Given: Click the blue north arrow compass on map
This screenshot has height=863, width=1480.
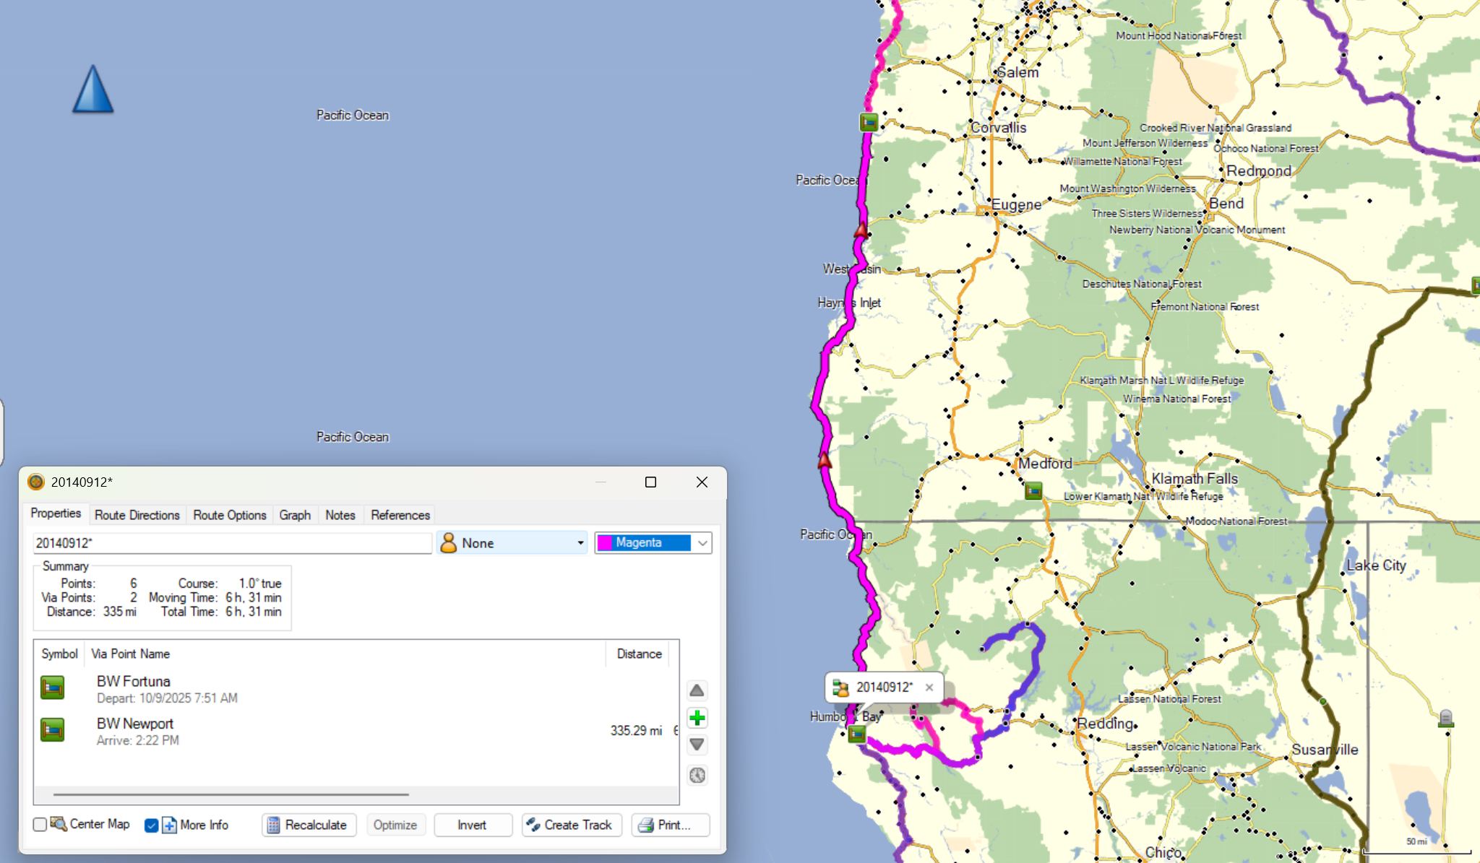Looking at the screenshot, I should pos(93,90).
